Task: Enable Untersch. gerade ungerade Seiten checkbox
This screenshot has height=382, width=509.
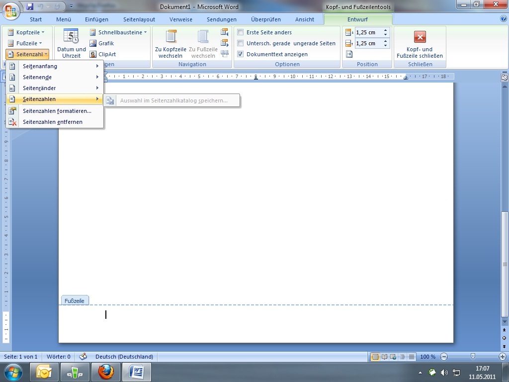Action: point(241,43)
